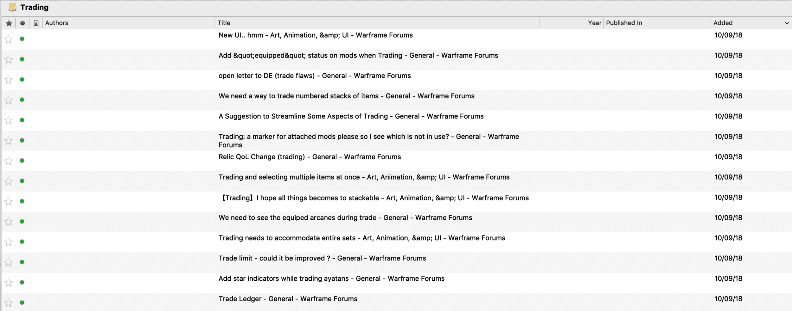Favorite 'trade numbered stacks of items' entry
The width and height of the screenshot is (792, 311).
9,100
